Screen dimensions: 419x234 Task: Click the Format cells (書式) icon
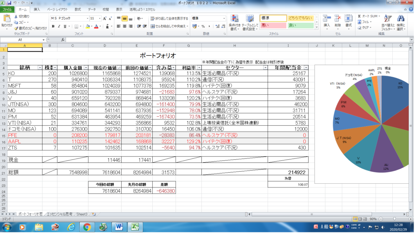click(x=349, y=19)
